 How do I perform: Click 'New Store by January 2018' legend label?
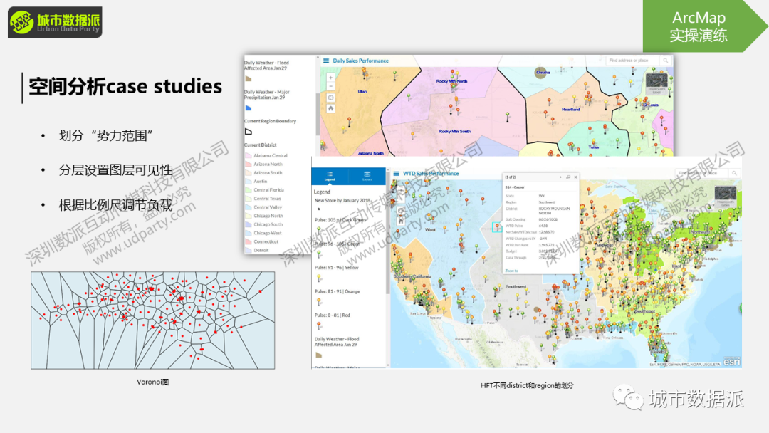pos(342,201)
